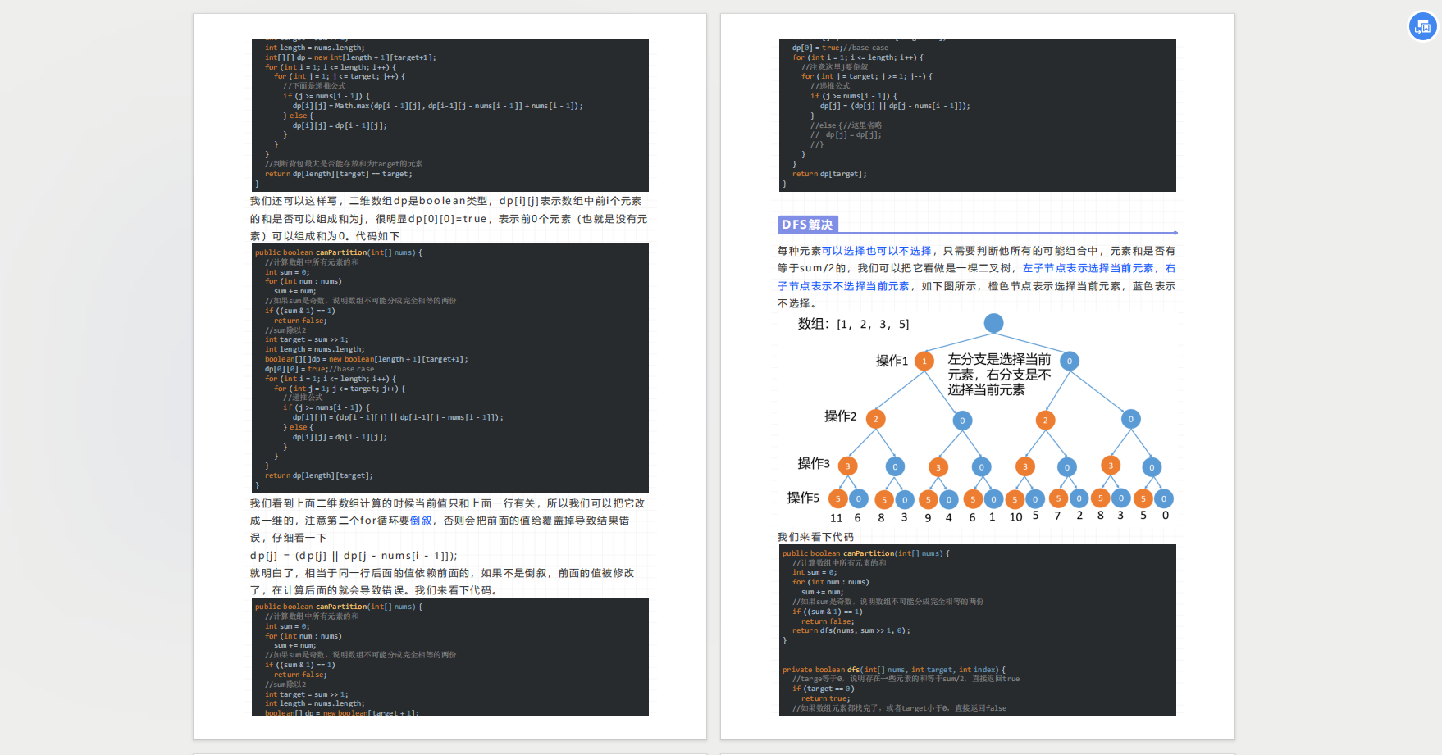Click the blue root node of the binary tree

click(993, 323)
